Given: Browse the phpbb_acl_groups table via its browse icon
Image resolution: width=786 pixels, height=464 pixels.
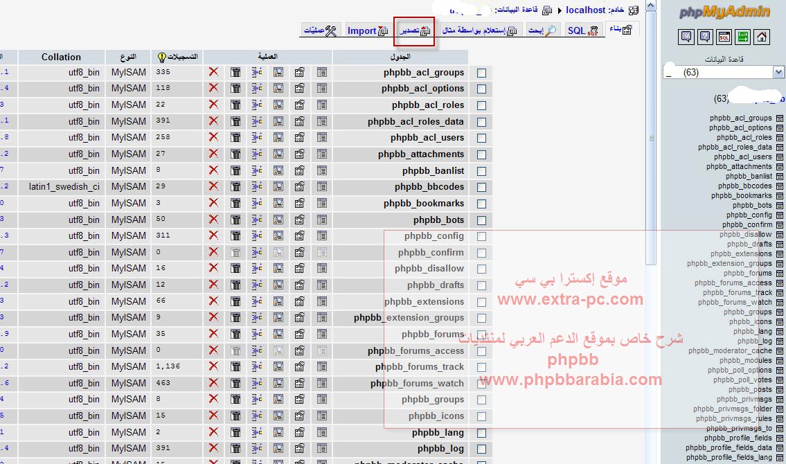Looking at the screenshot, I should [322, 72].
